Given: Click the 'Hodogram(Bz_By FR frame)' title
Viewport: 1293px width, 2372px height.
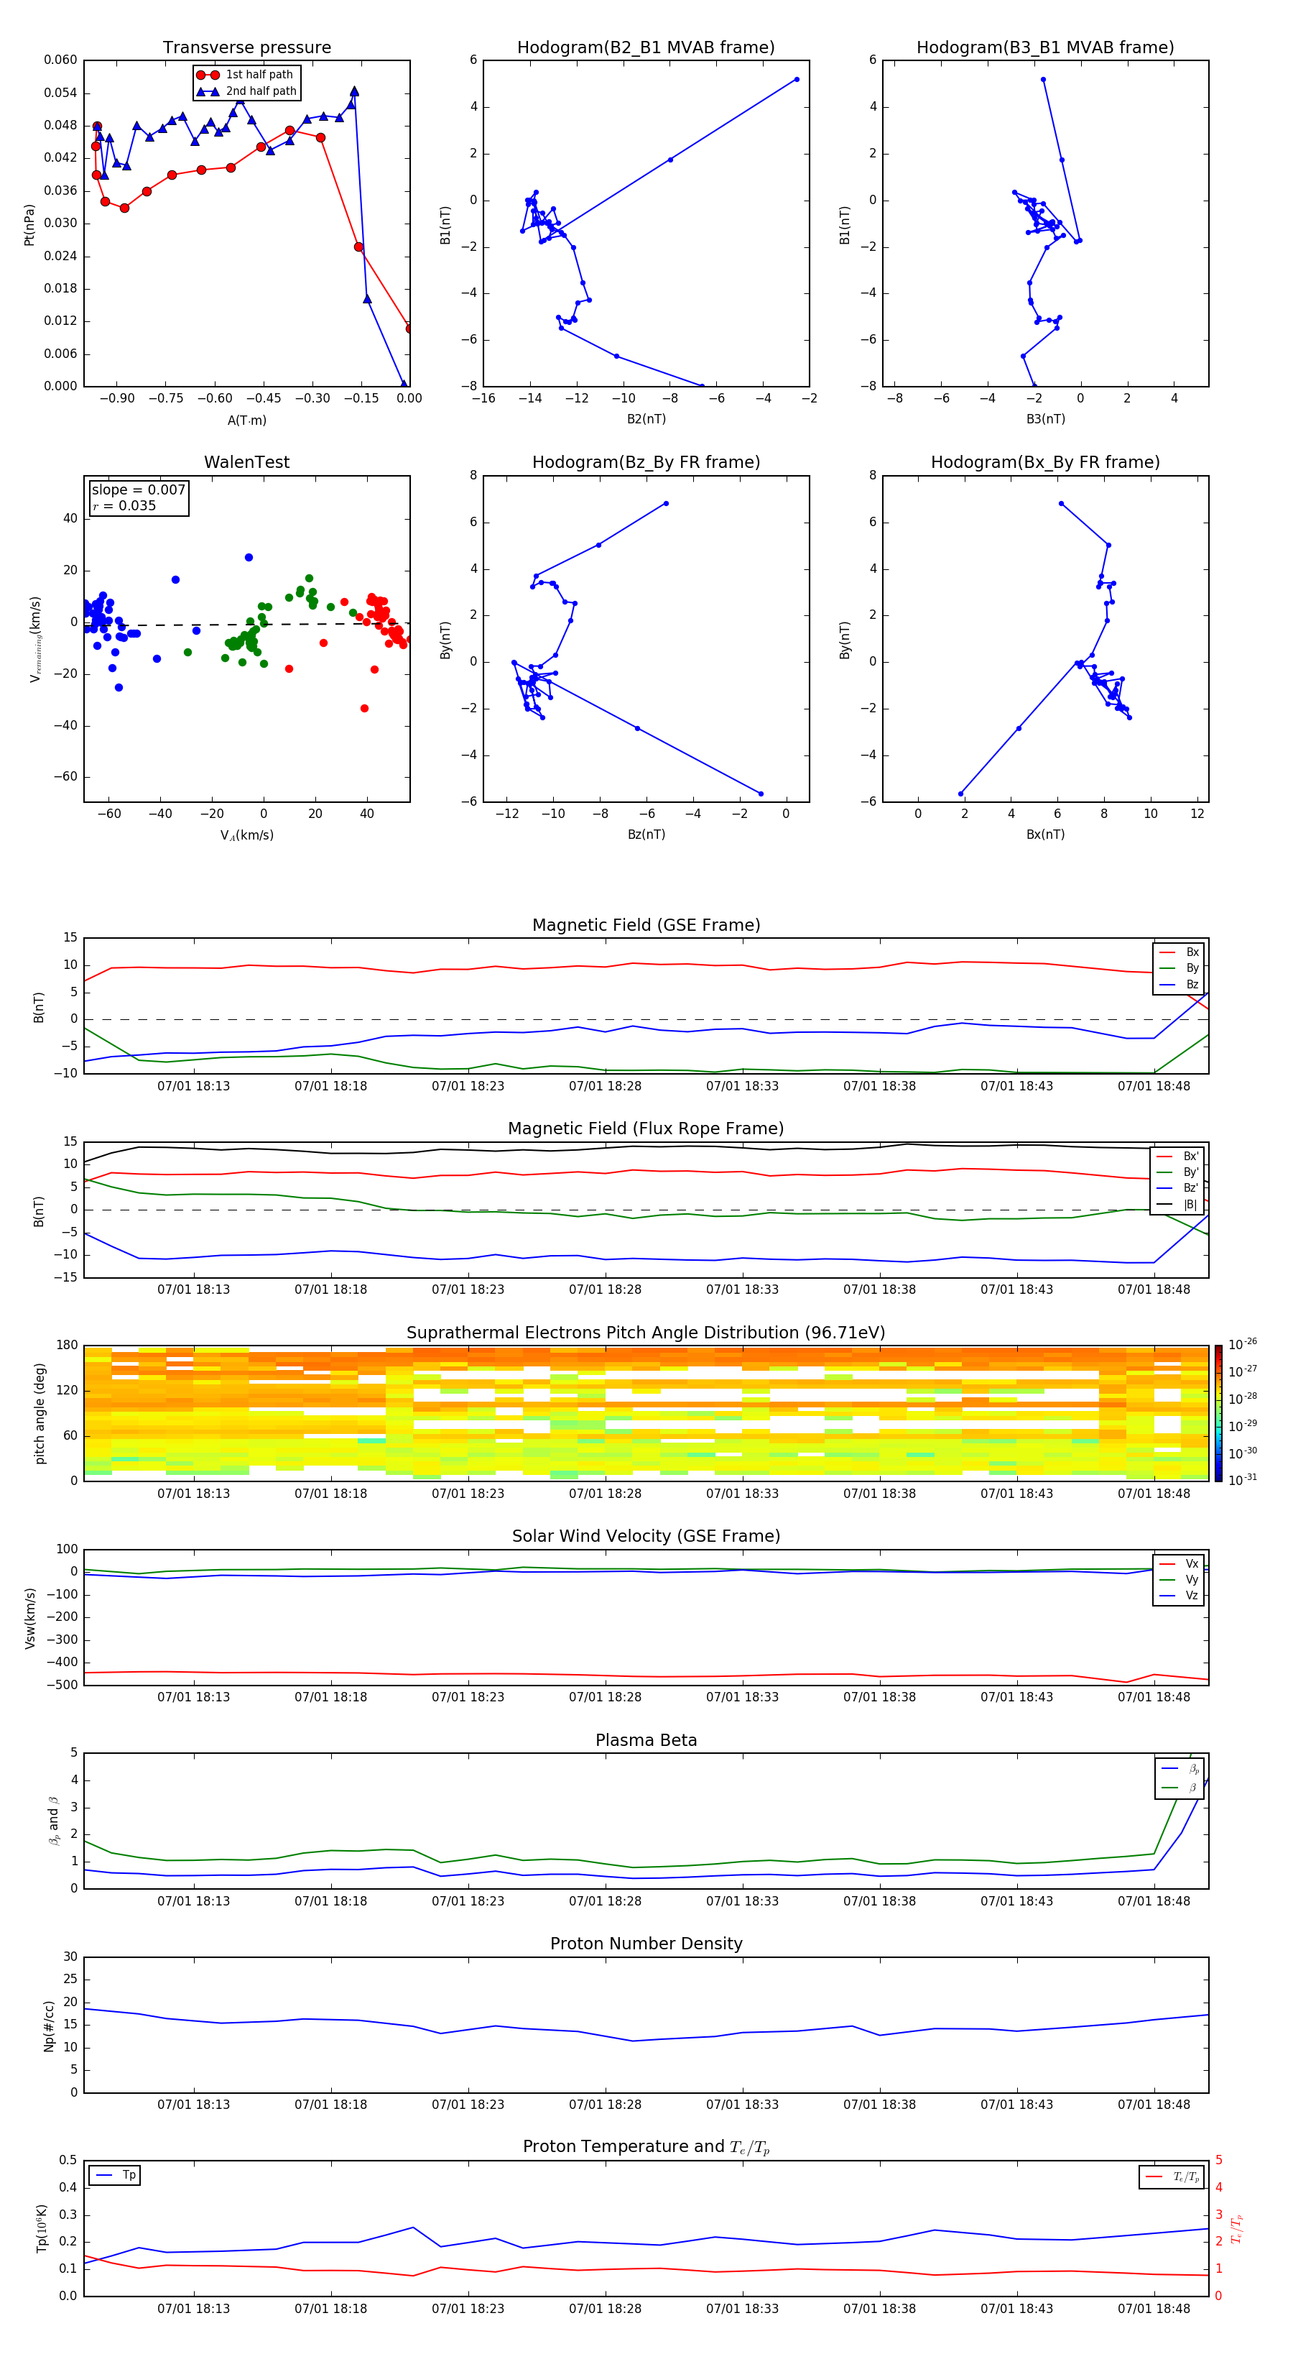Looking at the screenshot, I should [x=646, y=462].
